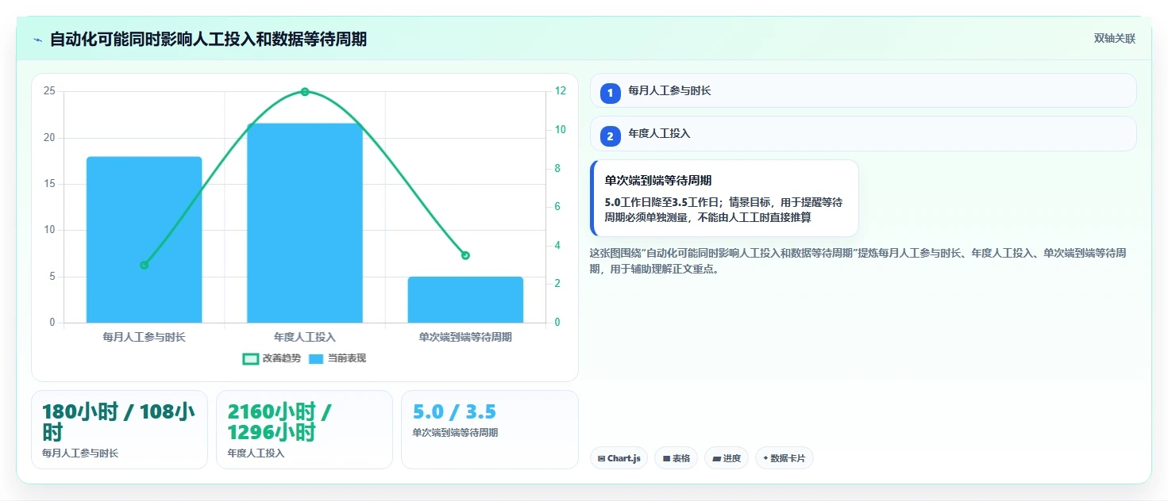Click the x-axis label 年度人工投入

coord(305,337)
